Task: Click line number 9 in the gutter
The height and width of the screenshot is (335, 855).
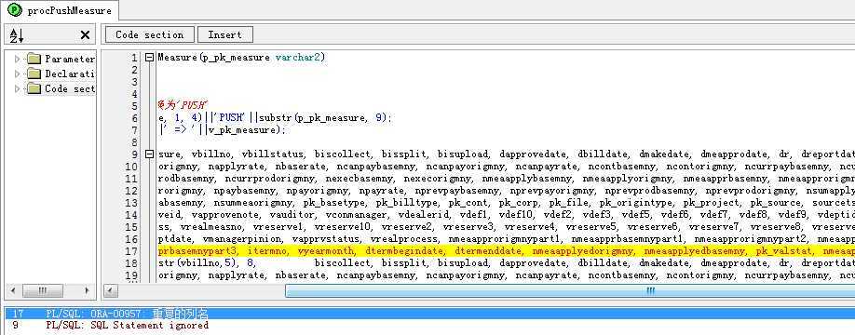Action: click(x=135, y=154)
